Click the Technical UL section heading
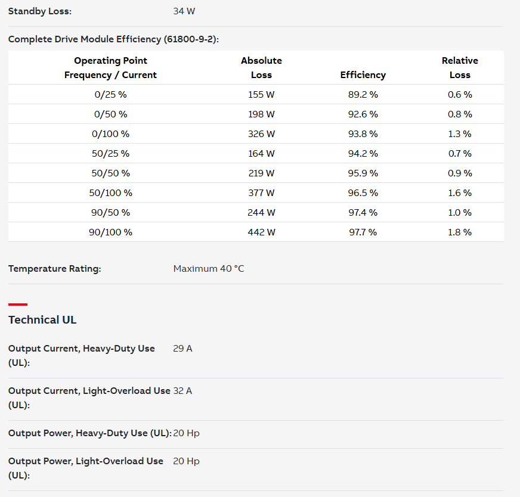This screenshot has width=520, height=497. click(42, 320)
